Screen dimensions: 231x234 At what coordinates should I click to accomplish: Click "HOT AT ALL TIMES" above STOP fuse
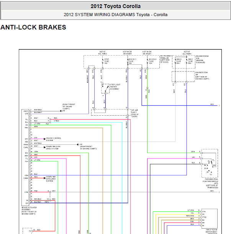pyautogui.click(x=102, y=53)
